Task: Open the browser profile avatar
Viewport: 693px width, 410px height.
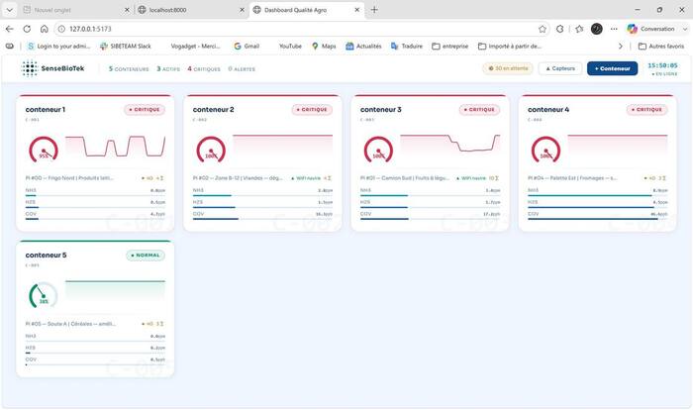Action: click(597, 29)
